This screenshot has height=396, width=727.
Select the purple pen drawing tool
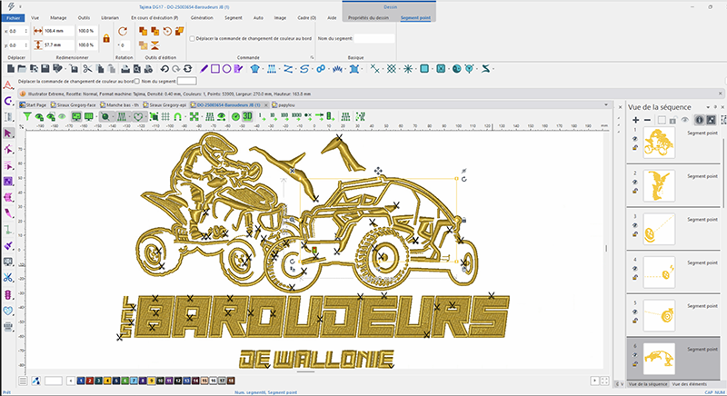tap(204, 68)
